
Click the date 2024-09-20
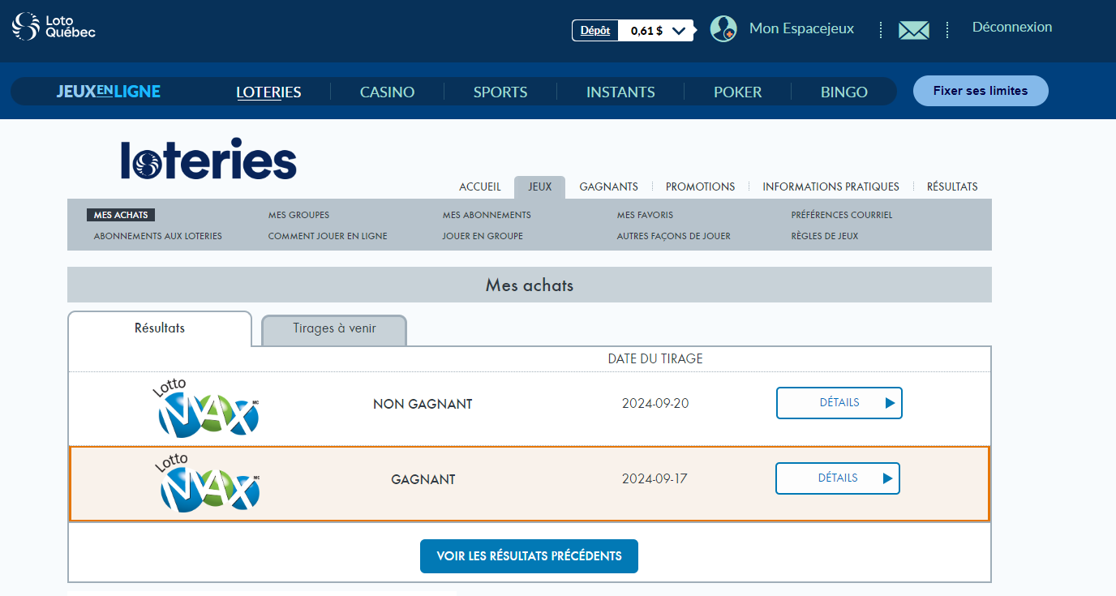pos(655,403)
